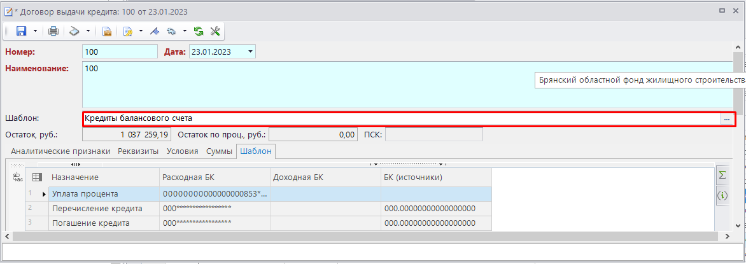This screenshot has height=264, width=746.
Task: Switch to the Реквизиты tab
Action: click(138, 151)
